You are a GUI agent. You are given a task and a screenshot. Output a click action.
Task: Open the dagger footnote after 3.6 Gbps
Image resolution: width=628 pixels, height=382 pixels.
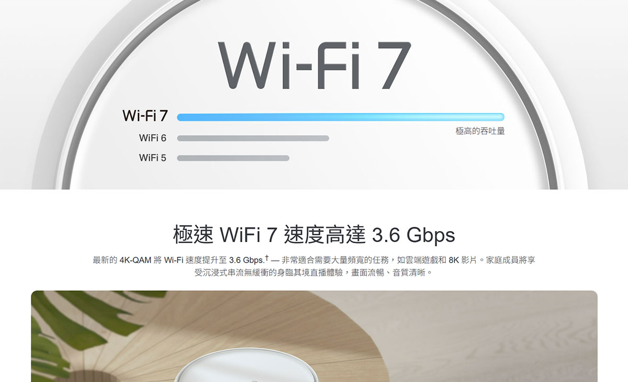pyautogui.click(x=267, y=258)
